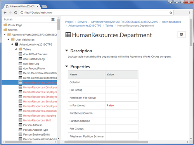Select Person.AddressType table in tree

[36, 130]
